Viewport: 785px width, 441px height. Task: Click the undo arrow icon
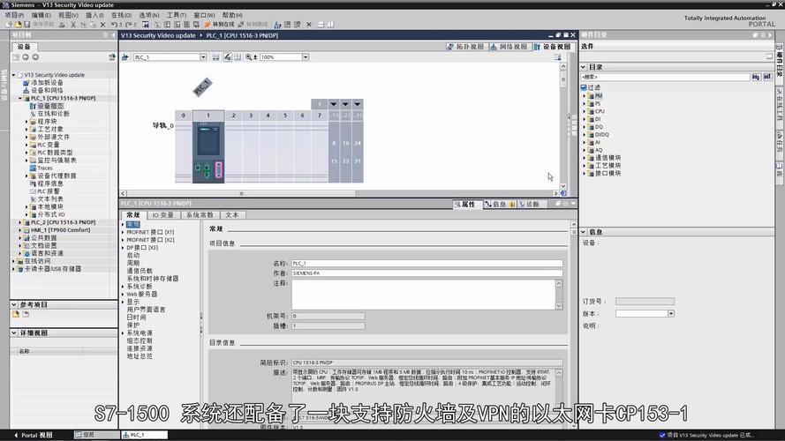pyautogui.click(x=114, y=24)
